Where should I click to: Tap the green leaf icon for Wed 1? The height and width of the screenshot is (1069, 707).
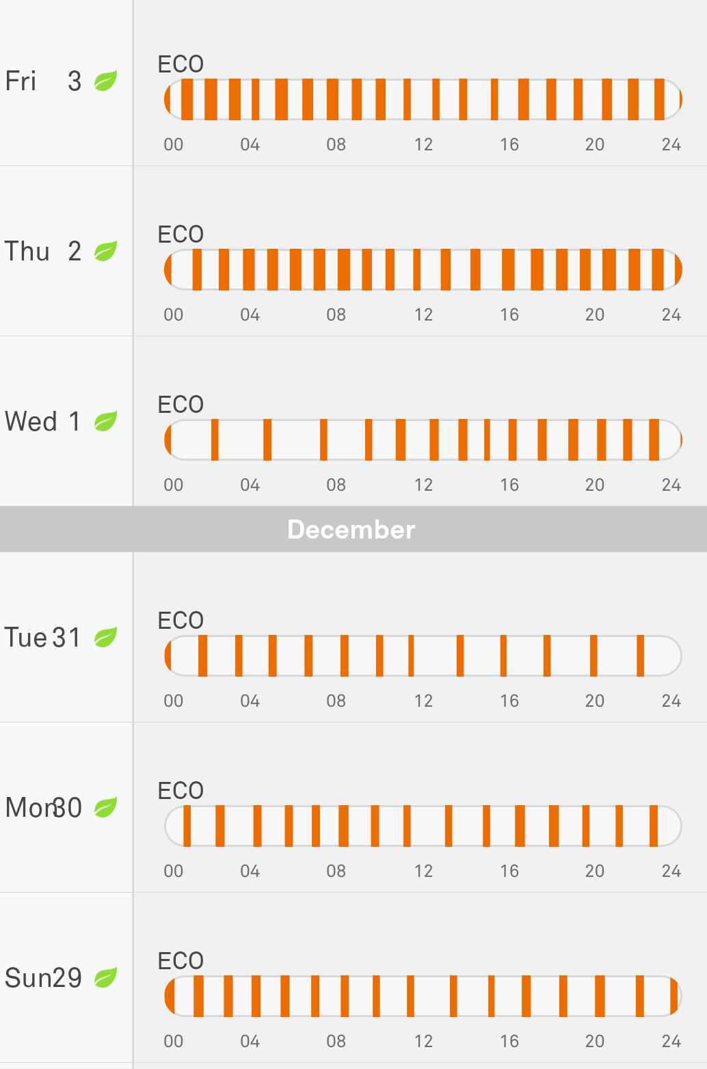(x=105, y=421)
